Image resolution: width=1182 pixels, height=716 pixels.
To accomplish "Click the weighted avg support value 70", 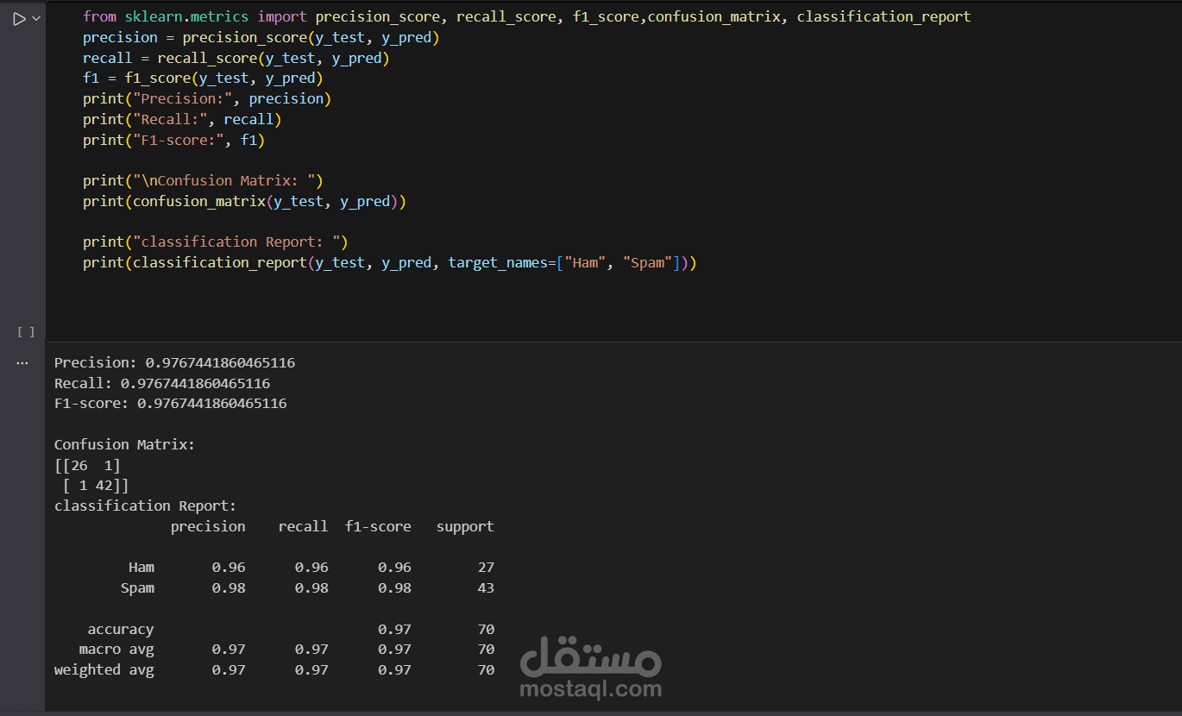I will 486,669.
